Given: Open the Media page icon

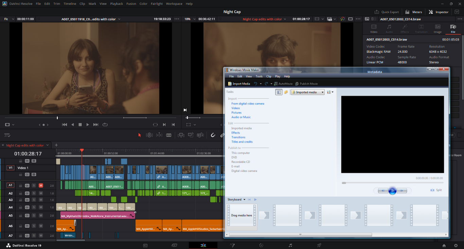Looking at the screenshot, I should click(145, 245).
